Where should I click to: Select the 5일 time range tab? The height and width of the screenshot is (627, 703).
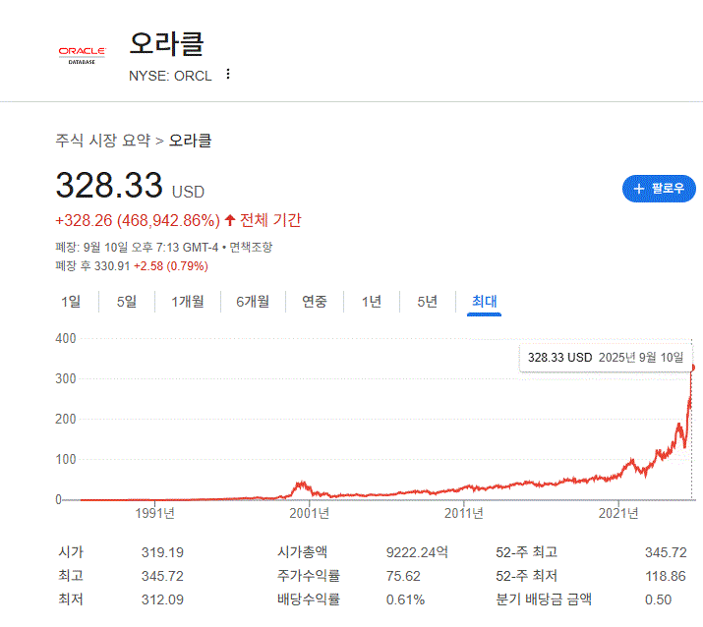(127, 302)
